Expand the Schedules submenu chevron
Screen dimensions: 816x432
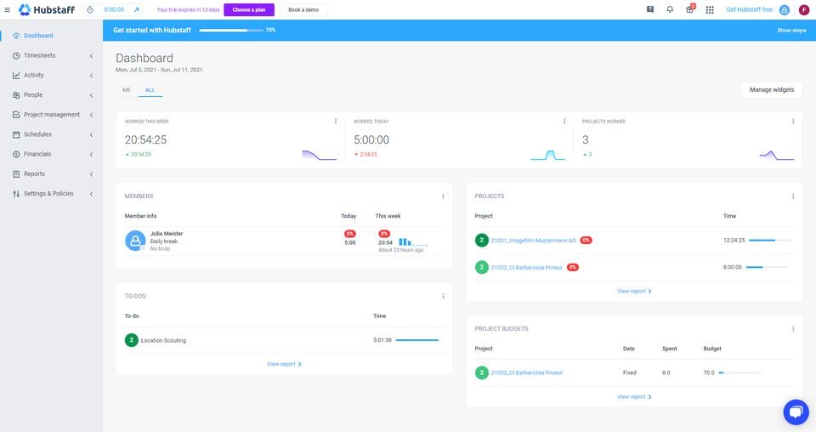[x=91, y=135]
